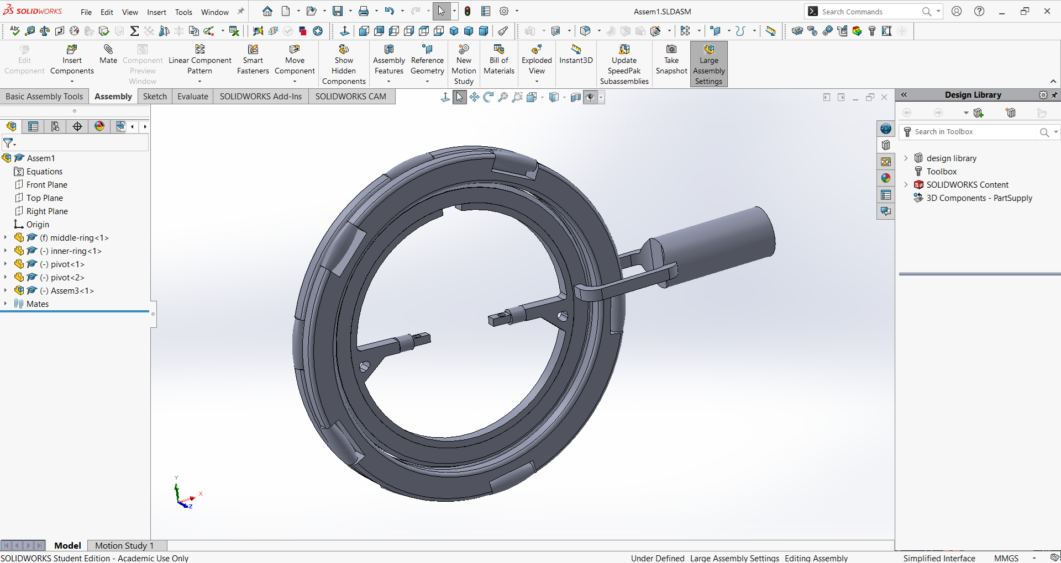Select Toolbox in Design Library
Viewport: 1061px width, 563px height.
pyautogui.click(x=941, y=172)
